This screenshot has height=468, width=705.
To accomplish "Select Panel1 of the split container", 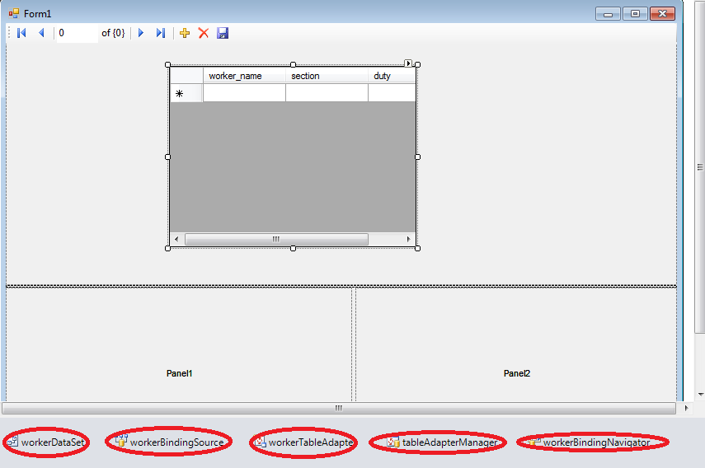I will 179,344.
